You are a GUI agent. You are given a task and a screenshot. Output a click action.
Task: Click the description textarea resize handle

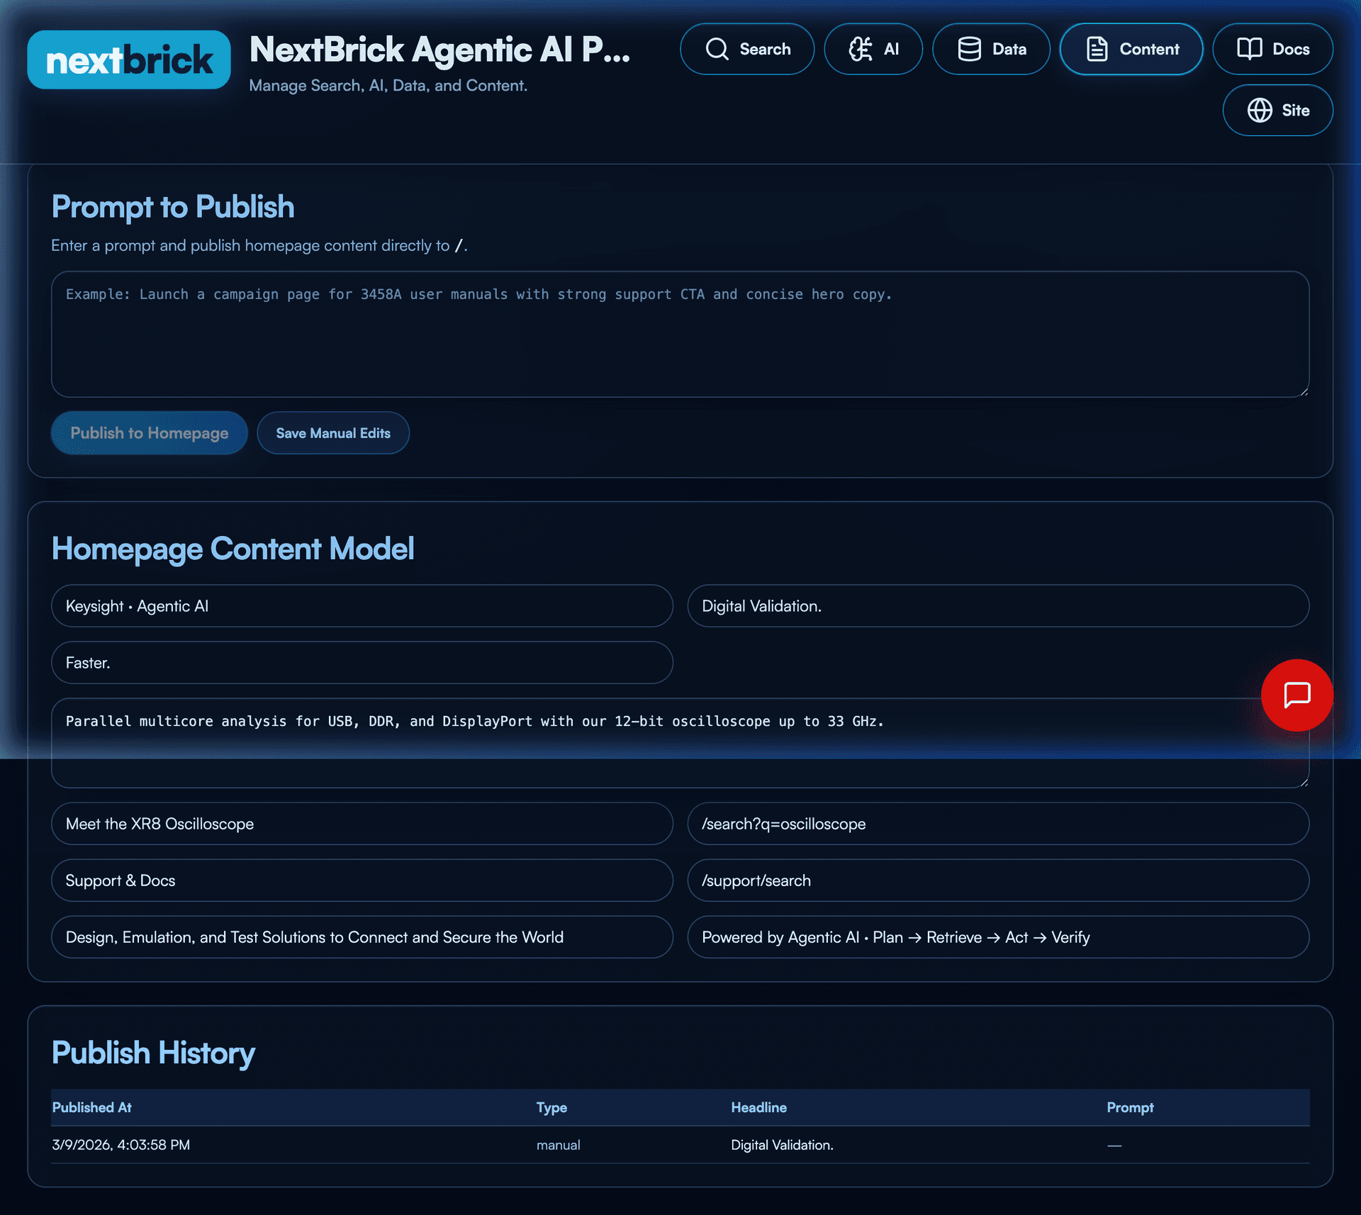(x=1304, y=783)
